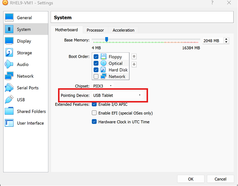This screenshot has width=238, height=186.
Task: Select the Optical disc icon in Boot Order
Action: (x=104, y=63)
